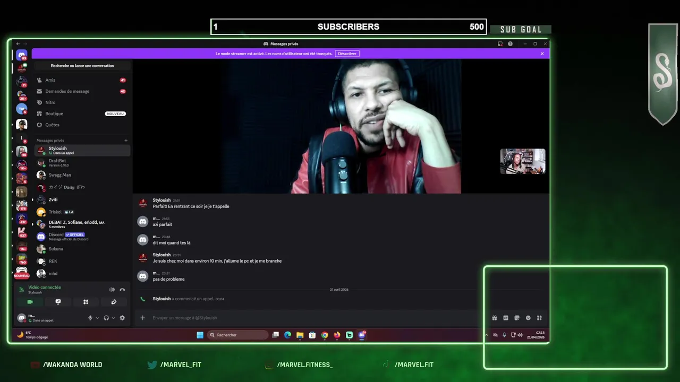Create new private message with plus
The height and width of the screenshot is (382, 680).
click(126, 141)
